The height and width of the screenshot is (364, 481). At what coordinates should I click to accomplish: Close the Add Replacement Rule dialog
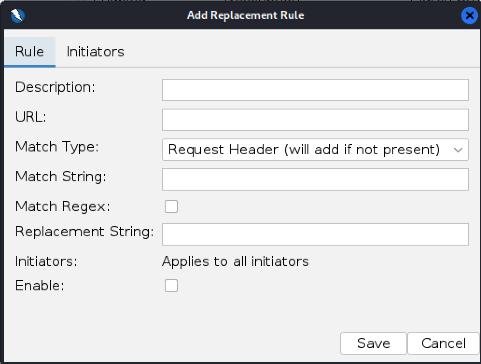[x=469, y=15]
